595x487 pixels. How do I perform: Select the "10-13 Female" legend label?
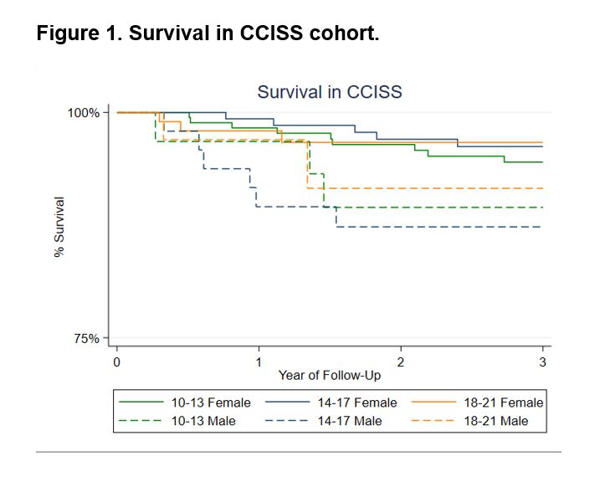click(211, 402)
